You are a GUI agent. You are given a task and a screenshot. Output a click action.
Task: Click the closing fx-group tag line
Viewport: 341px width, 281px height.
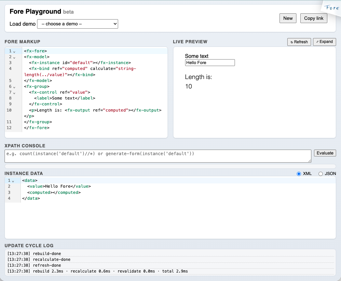coord(38,122)
